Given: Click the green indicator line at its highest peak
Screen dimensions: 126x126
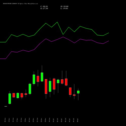Looking at the screenshot, I should (x=57, y=22).
